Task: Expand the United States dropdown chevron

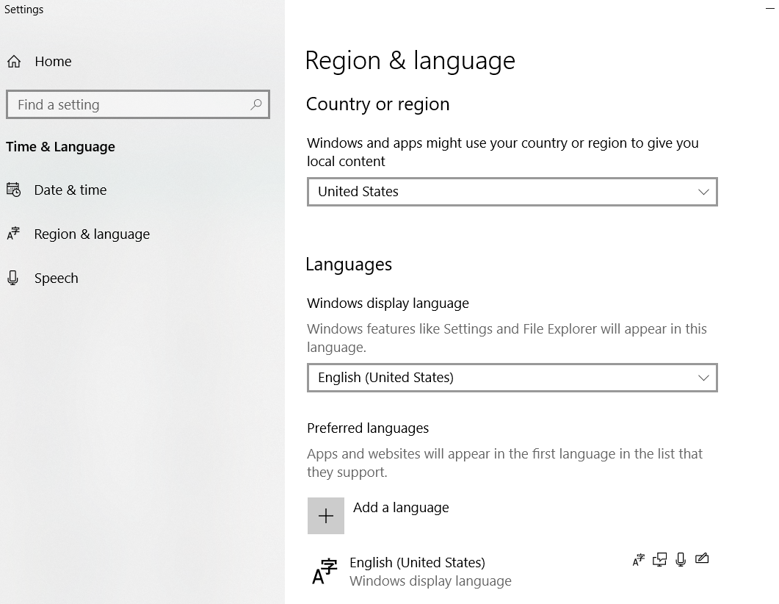Action: pyautogui.click(x=703, y=192)
